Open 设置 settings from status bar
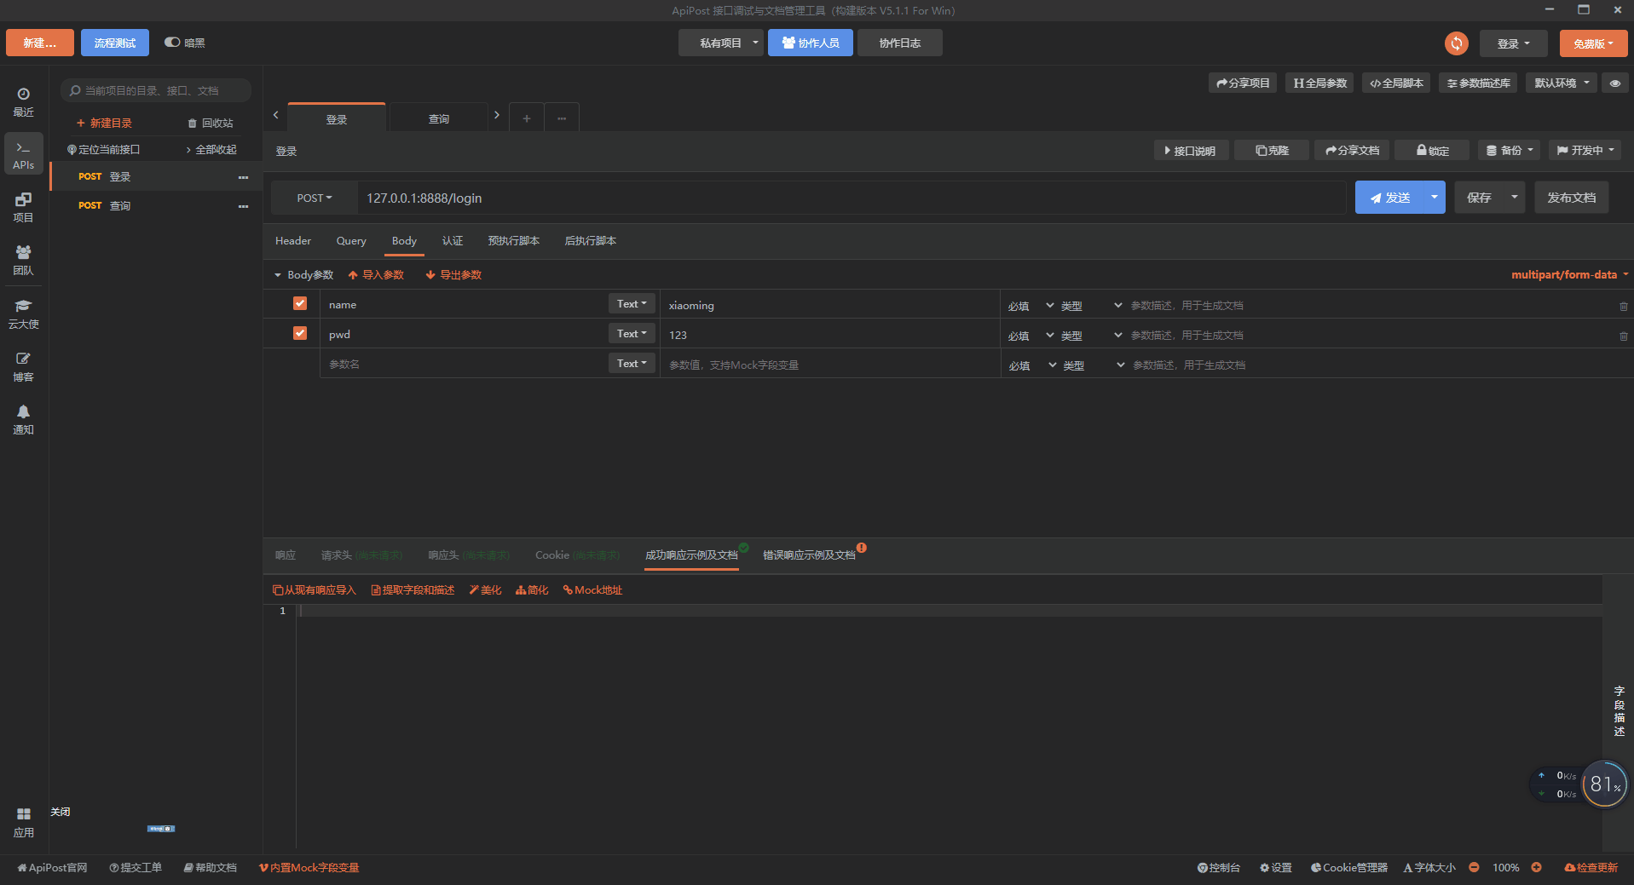Screen dimensions: 1634x885 coord(1276,867)
